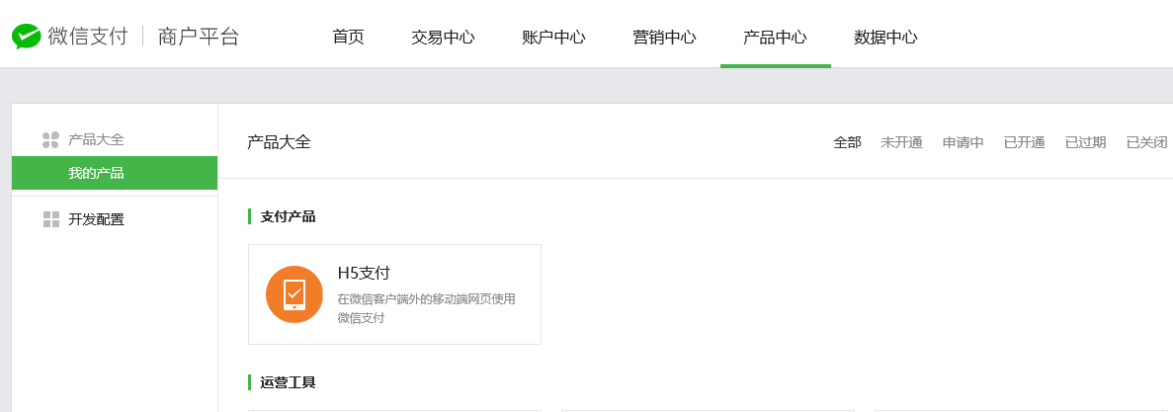Click the orange H5支付 phone icon
This screenshot has height=412, width=1173.
[x=294, y=294]
